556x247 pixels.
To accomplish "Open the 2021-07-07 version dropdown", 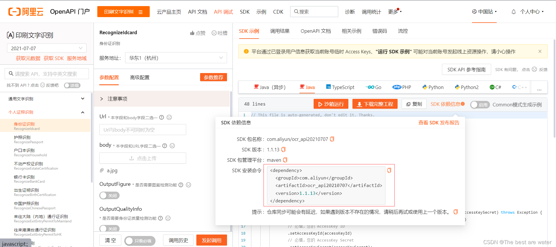I will point(47,48).
